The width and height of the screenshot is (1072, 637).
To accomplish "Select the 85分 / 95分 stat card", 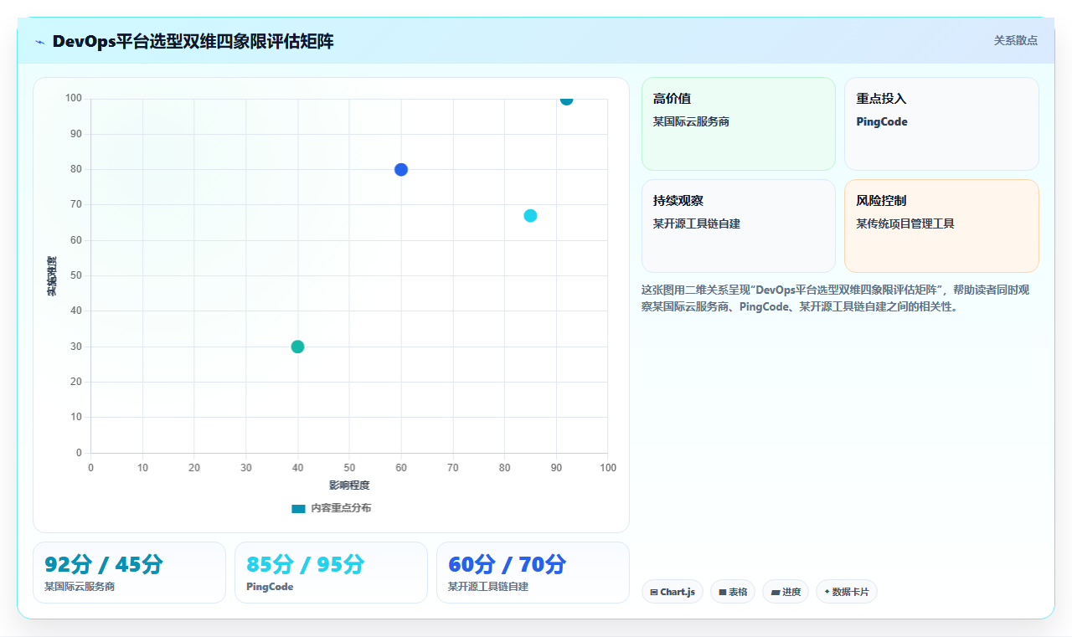I will coord(331,573).
